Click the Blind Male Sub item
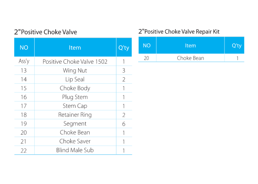Screen dimensions: 258x184 [75, 150]
